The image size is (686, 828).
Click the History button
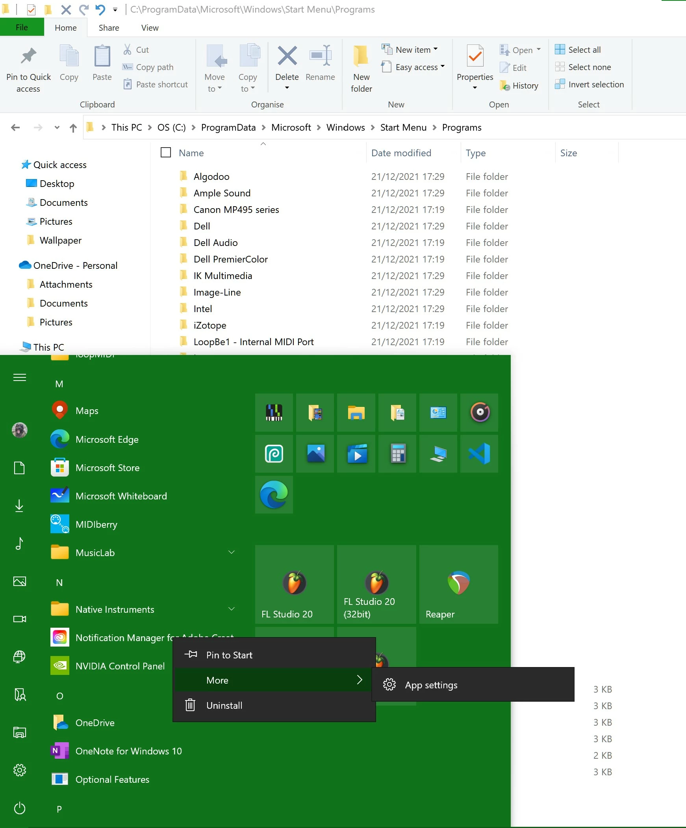(x=519, y=85)
